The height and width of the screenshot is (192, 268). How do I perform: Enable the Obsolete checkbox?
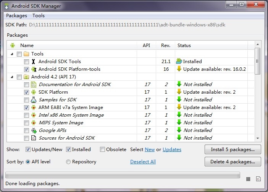click(x=102, y=150)
